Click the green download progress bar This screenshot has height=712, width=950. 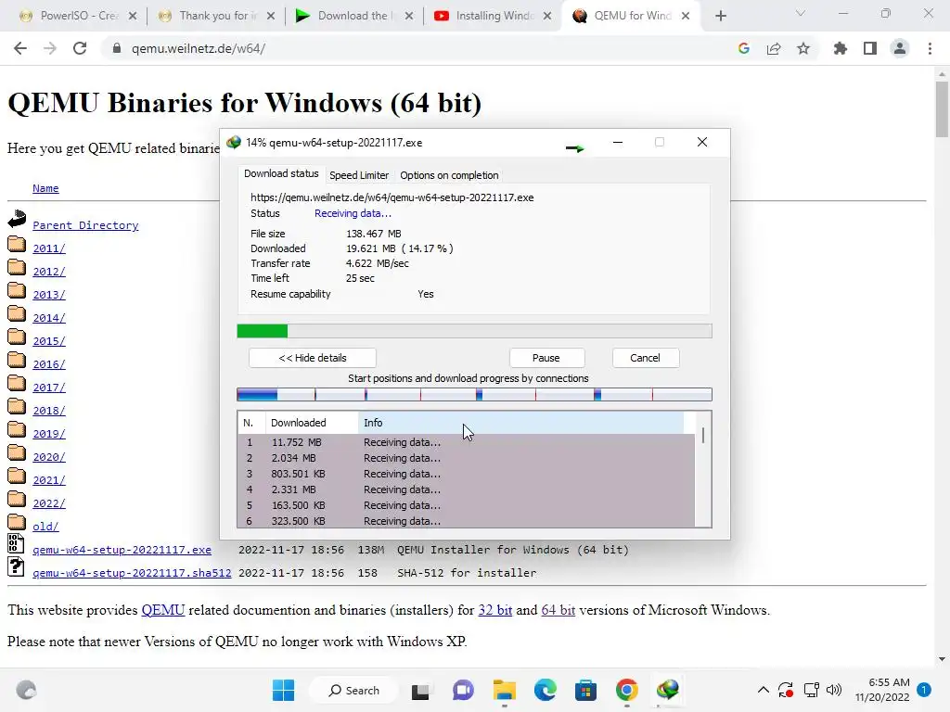(474, 331)
